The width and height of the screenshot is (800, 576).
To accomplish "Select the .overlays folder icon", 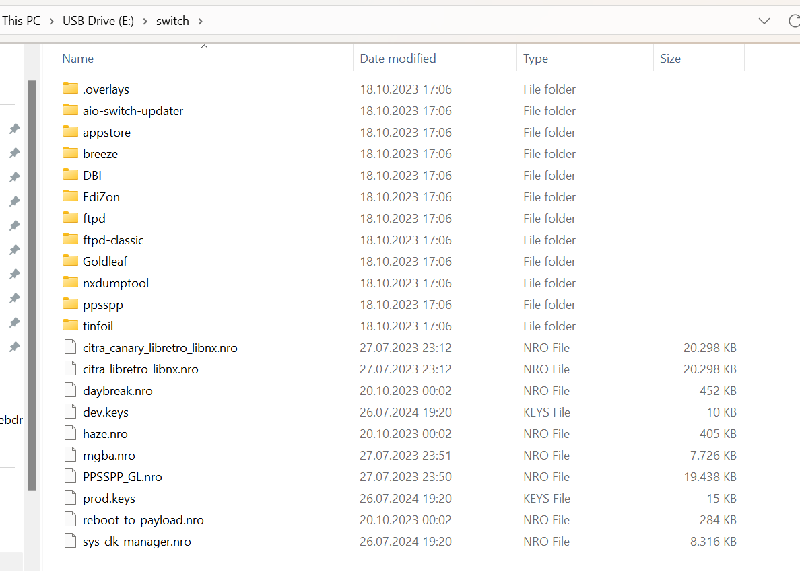I will pyautogui.click(x=71, y=89).
